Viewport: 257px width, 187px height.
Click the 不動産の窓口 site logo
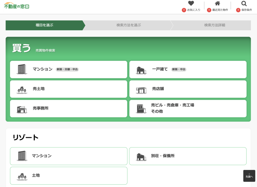(16, 6)
